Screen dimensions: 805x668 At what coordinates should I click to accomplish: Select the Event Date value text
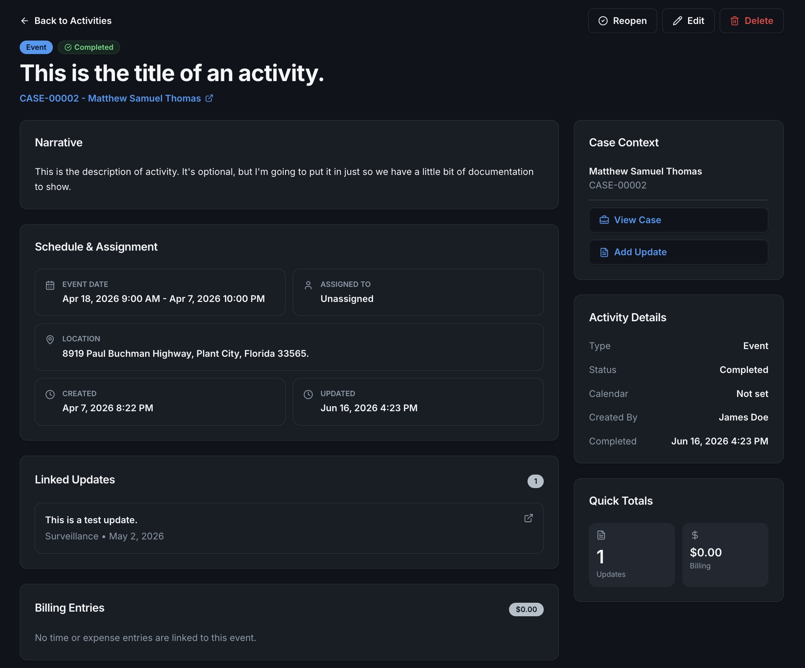(x=164, y=299)
